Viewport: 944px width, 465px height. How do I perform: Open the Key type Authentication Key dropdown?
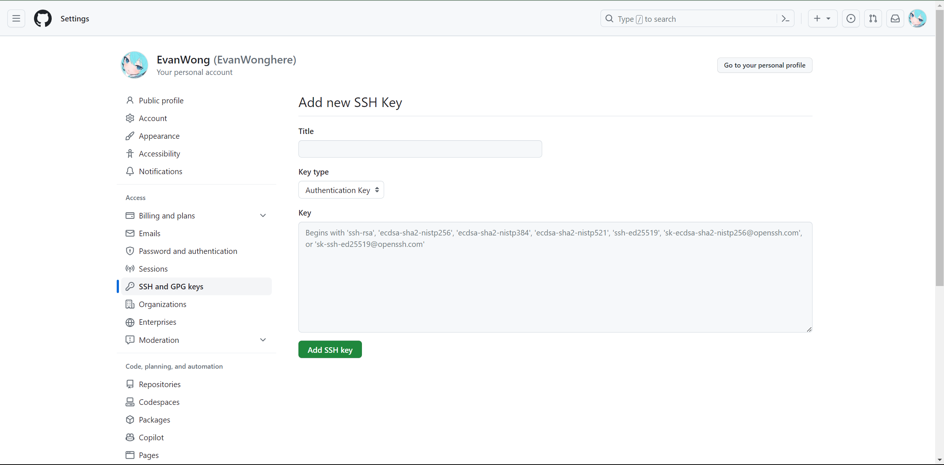[x=341, y=190]
